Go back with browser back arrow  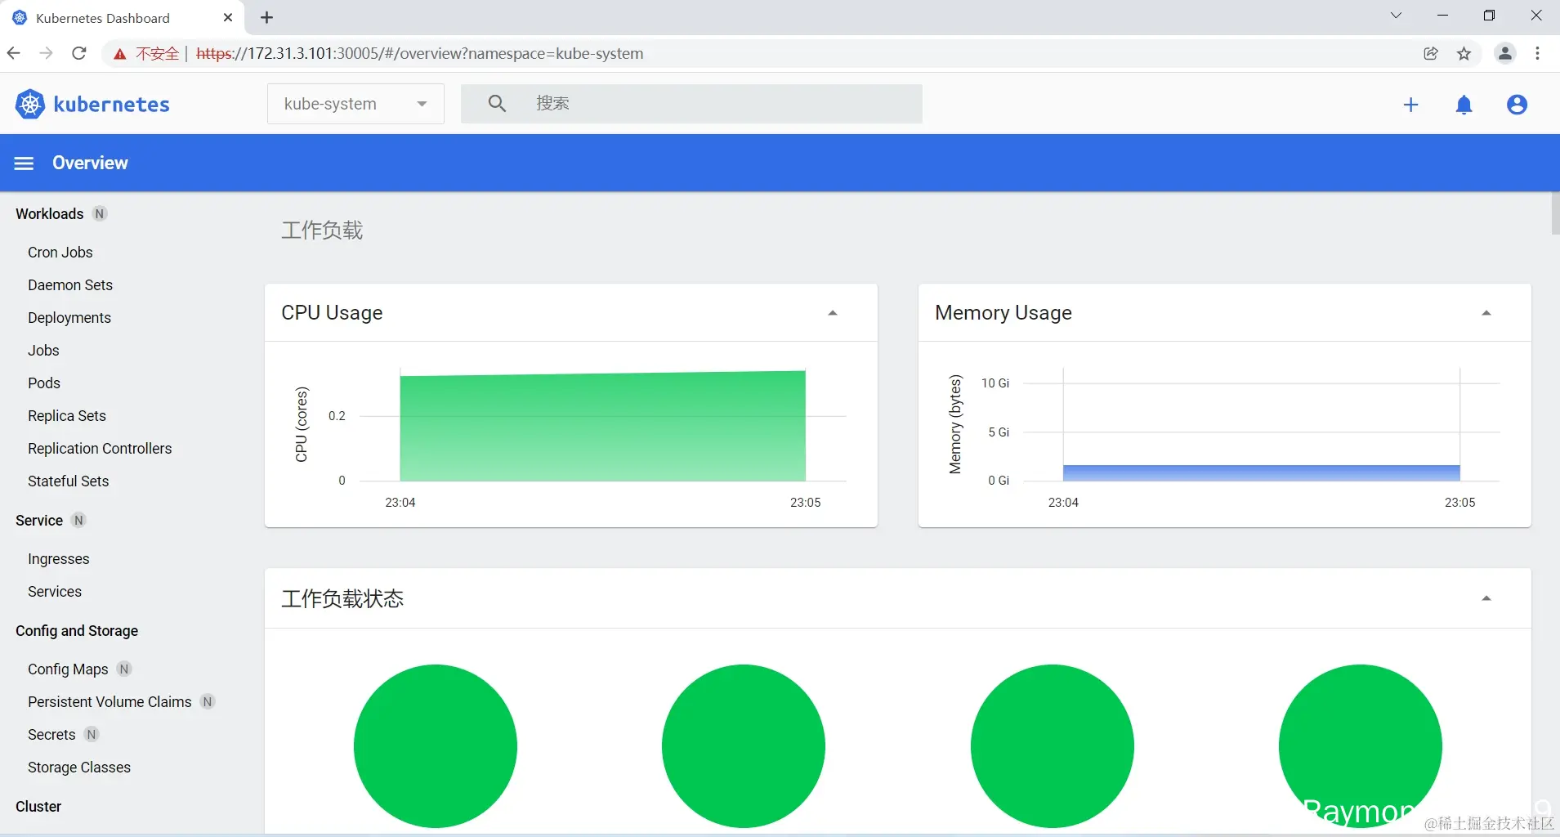point(14,53)
